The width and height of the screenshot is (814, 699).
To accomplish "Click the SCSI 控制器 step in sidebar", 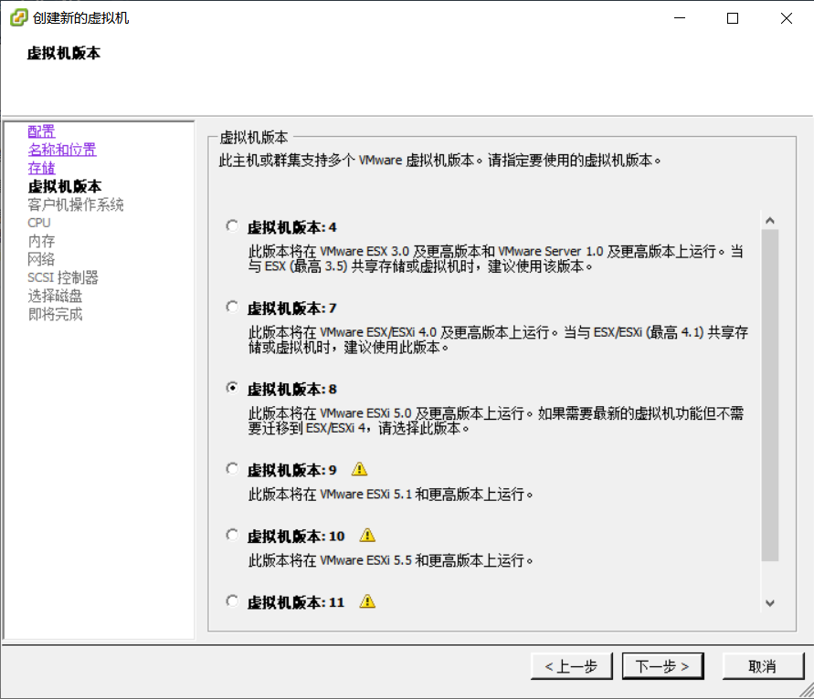I will coord(63,277).
